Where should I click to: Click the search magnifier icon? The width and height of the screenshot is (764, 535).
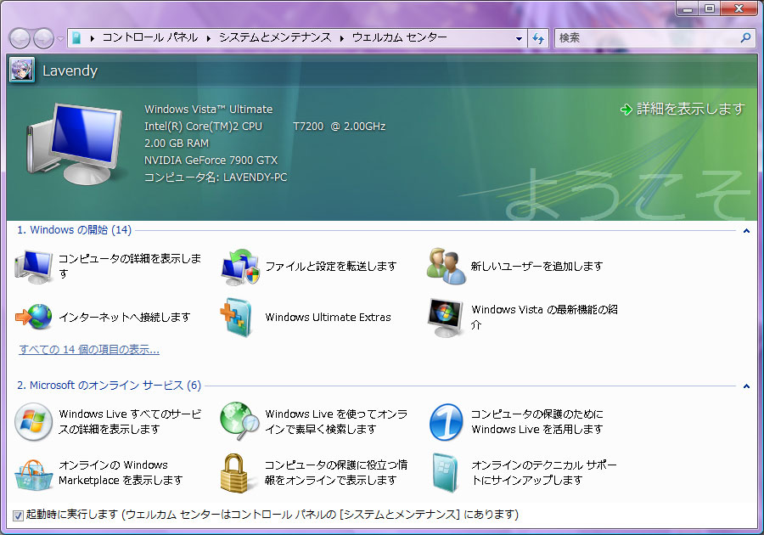point(745,37)
